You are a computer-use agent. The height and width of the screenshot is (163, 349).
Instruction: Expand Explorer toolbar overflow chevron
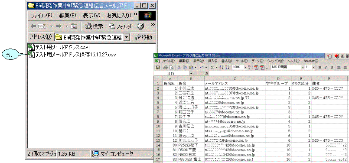pos(153,25)
